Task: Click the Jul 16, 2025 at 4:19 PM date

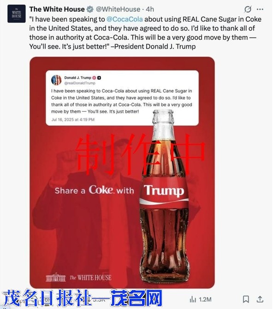Action: [73, 119]
